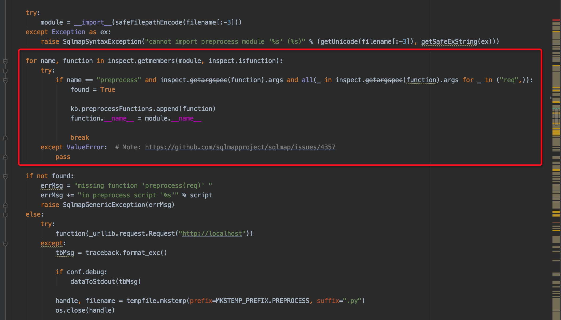561x320 pixels.
Task: Click 'conf.debug' condition
Action: 85,272
